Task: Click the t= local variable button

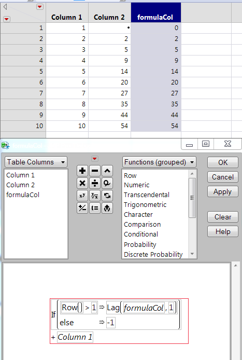Action: [95, 208]
